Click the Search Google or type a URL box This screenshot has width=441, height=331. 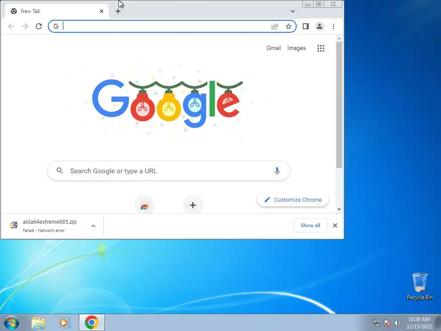tap(169, 171)
